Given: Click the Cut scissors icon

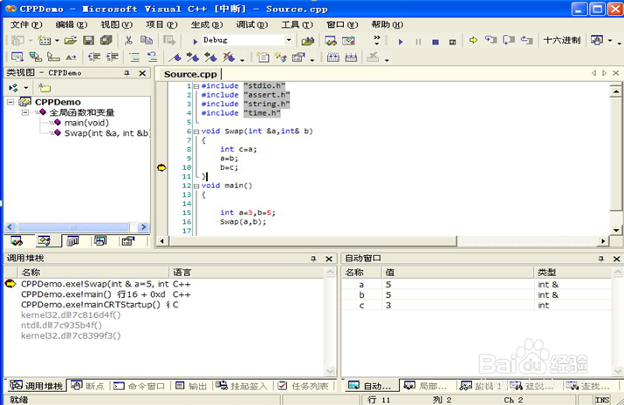Looking at the screenshot, I should [x=128, y=40].
